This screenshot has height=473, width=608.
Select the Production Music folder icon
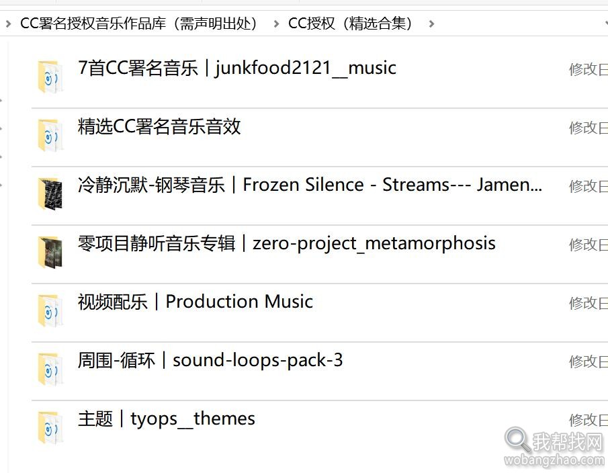50,311
